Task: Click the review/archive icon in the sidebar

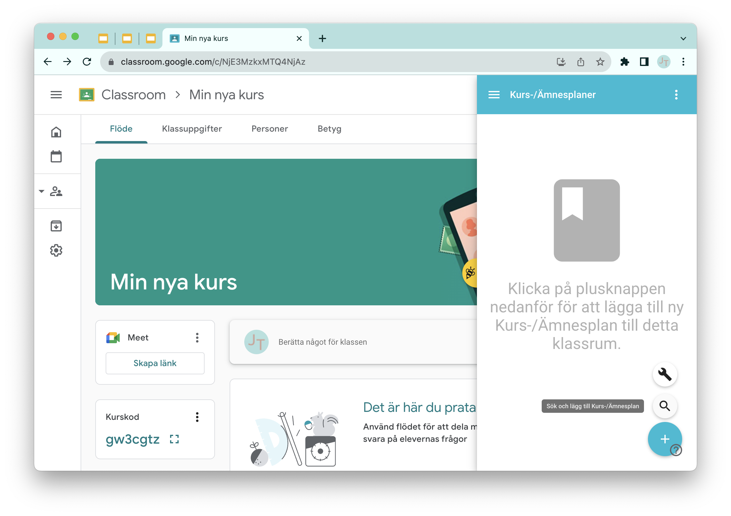Action: (56, 226)
